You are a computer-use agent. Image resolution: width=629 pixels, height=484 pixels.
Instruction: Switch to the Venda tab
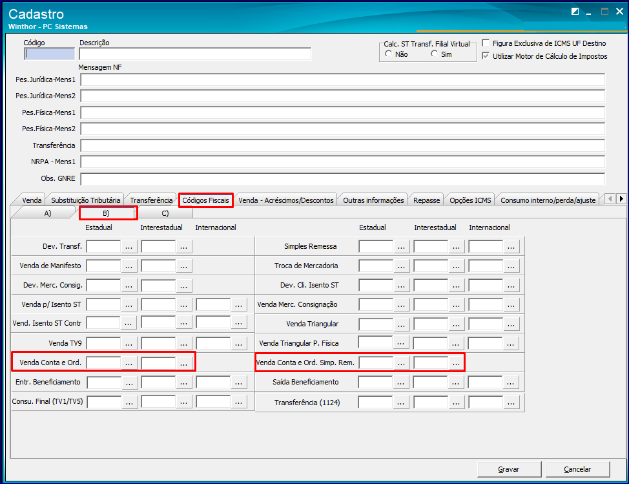point(32,200)
